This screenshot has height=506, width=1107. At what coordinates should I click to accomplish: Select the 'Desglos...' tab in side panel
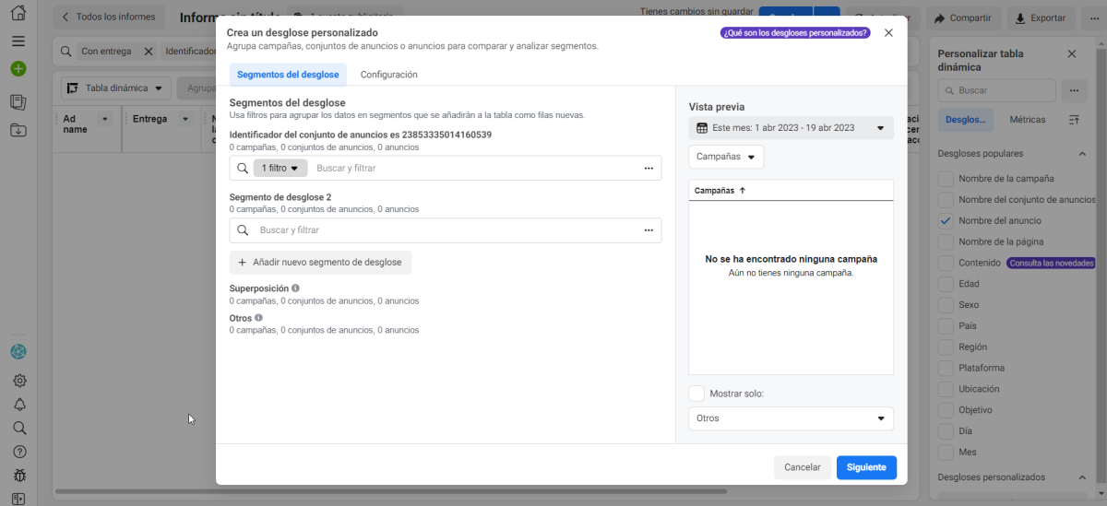(x=966, y=120)
